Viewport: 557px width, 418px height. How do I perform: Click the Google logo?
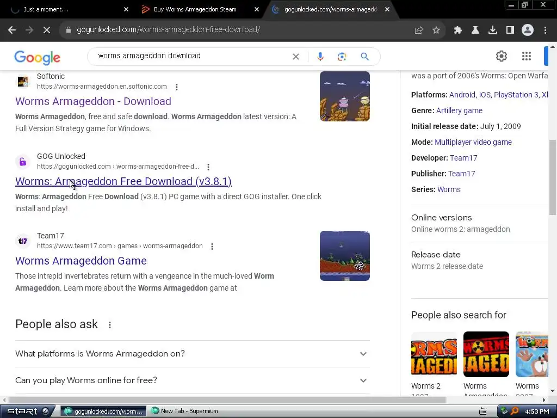pyautogui.click(x=38, y=58)
